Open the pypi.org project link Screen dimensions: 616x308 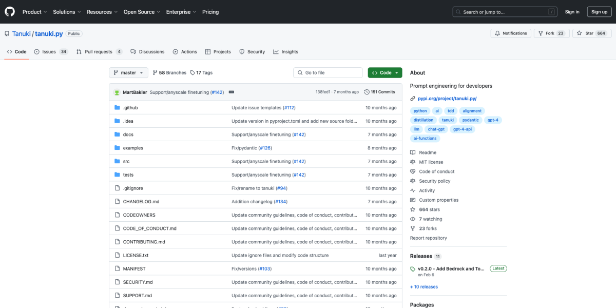[x=447, y=99]
